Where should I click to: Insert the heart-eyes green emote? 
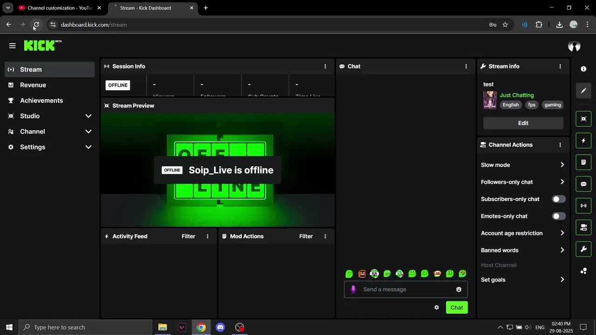pos(462,274)
